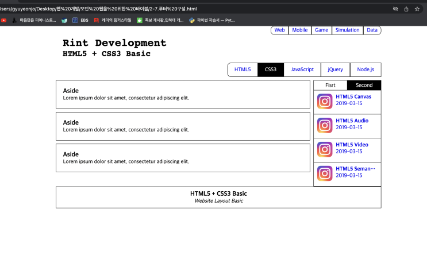This screenshot has width=427, height=267.
Task: Open the 마음연은 피아니스트 bookmark
Action: click(34, 20)
